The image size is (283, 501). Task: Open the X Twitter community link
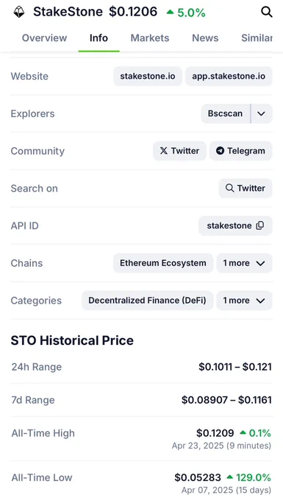179,151
